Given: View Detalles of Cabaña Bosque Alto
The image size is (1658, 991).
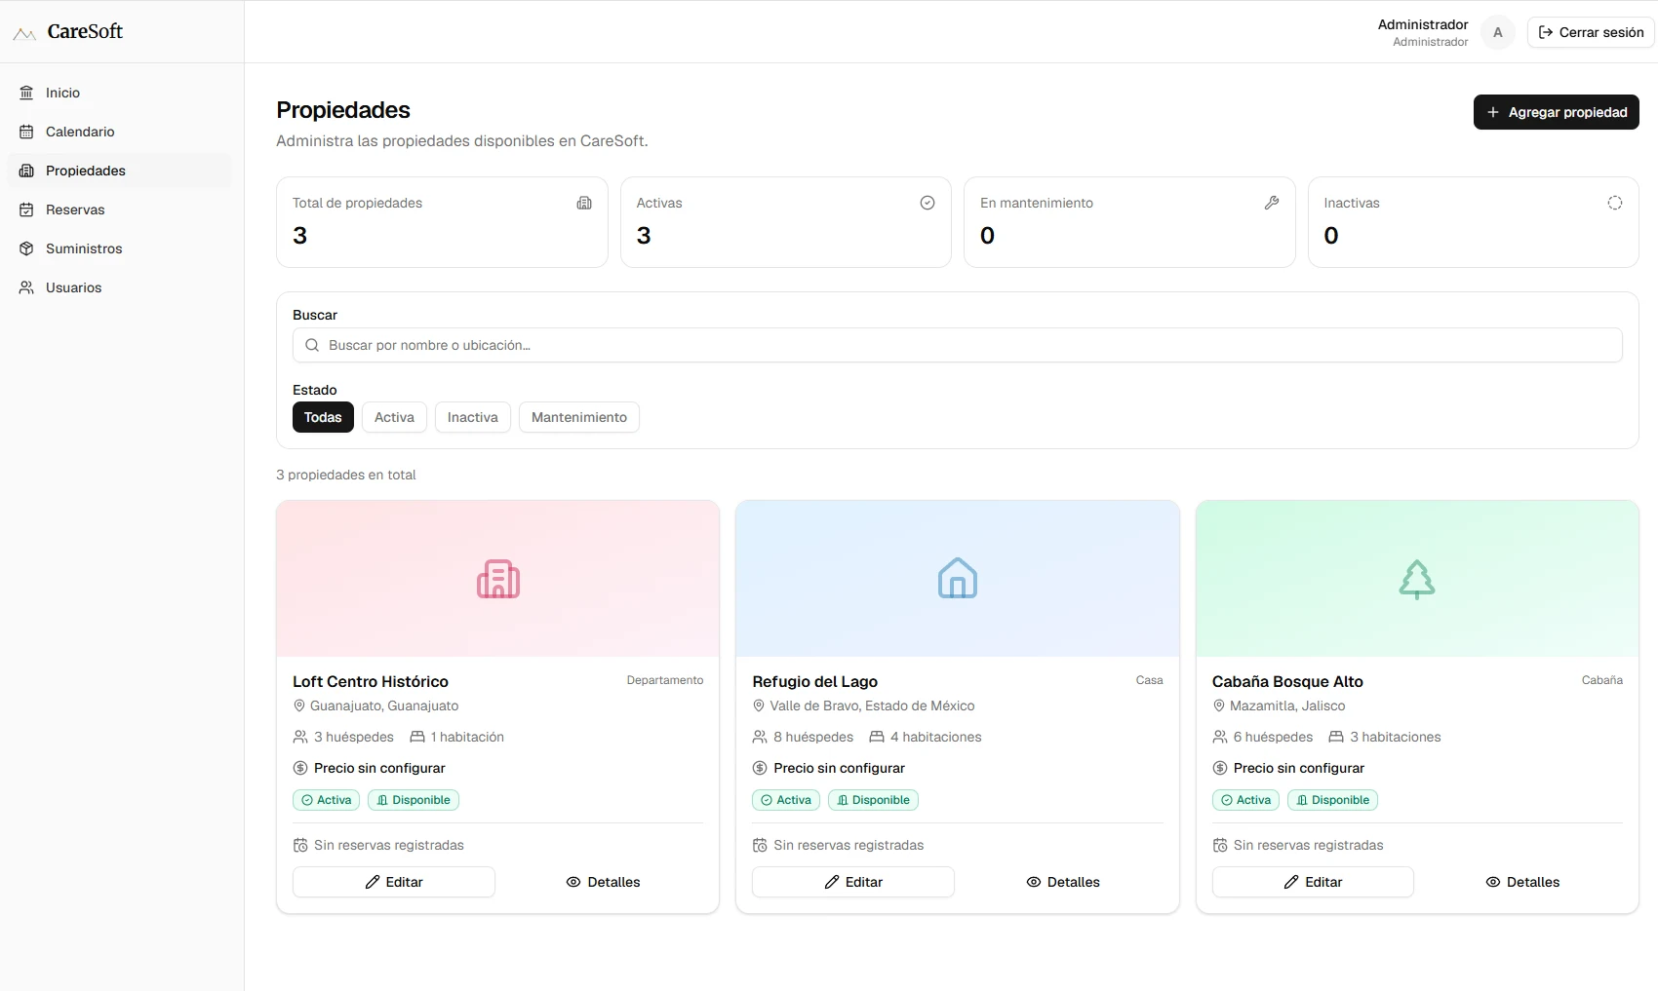Looking at the screenshot, I should pos(1522,882).
